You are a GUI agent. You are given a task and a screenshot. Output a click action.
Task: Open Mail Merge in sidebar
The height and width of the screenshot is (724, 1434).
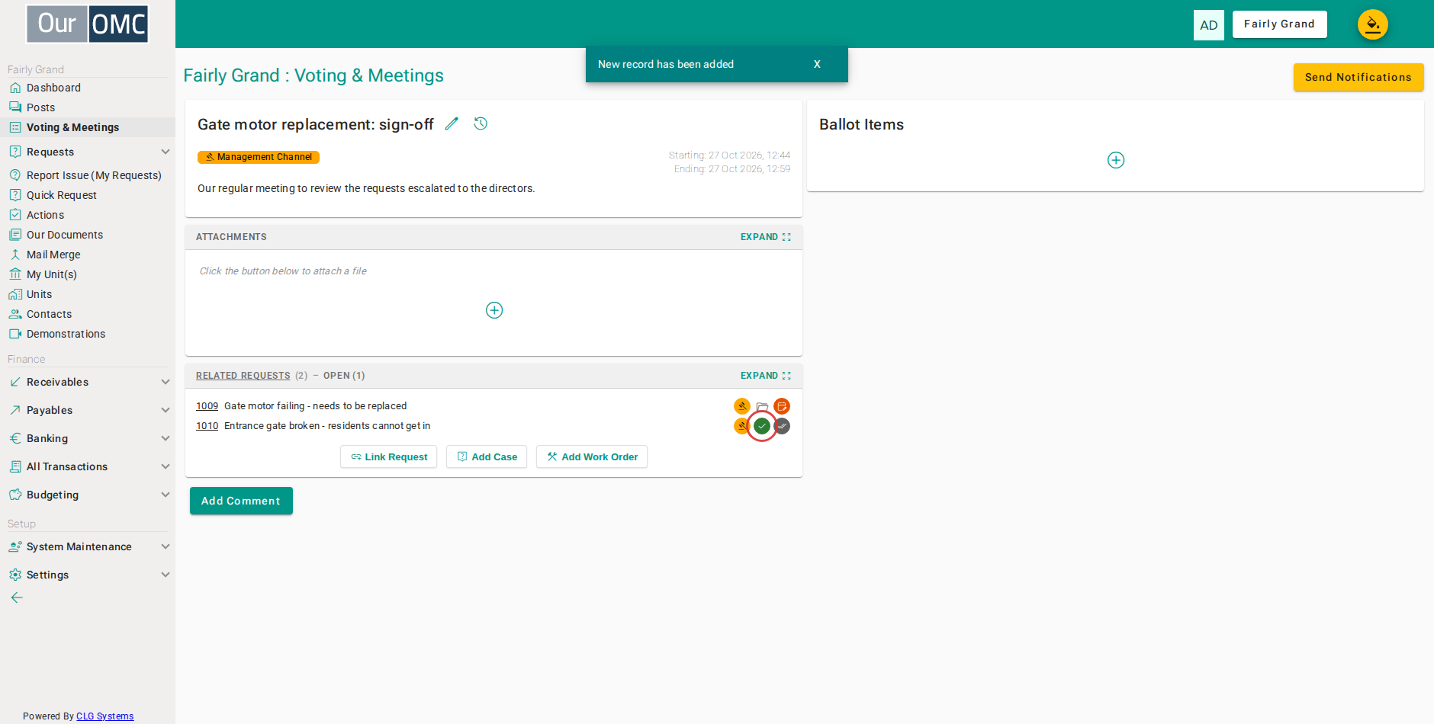click(88, 255)
